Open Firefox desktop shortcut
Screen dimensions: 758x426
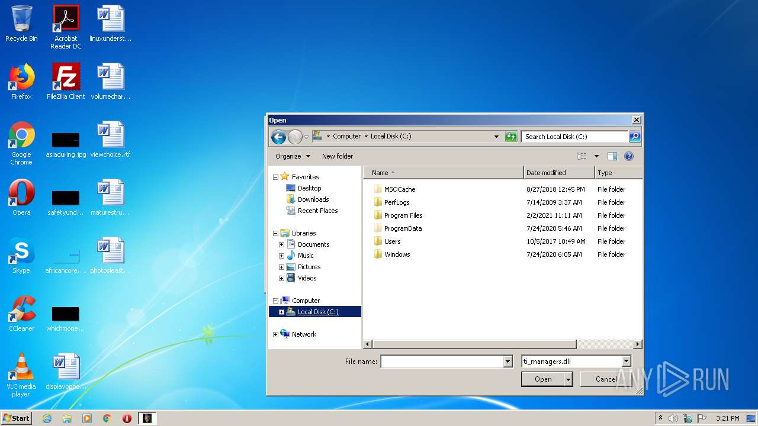click(x=21, y=82)
